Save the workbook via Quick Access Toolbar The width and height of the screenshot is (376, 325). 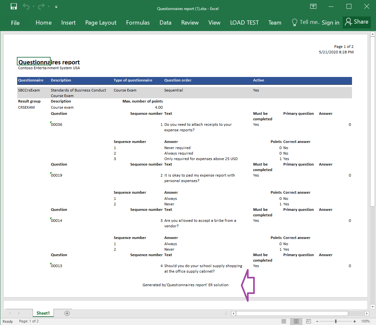(x=13, y=6)
